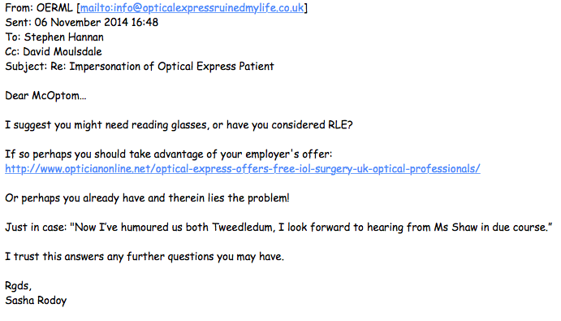Click the sign-off Rgds
The image size is (561, 321).
click(18, 286)
